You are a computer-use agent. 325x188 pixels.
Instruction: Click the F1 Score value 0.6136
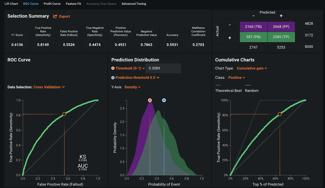click(x=17, y=45)
